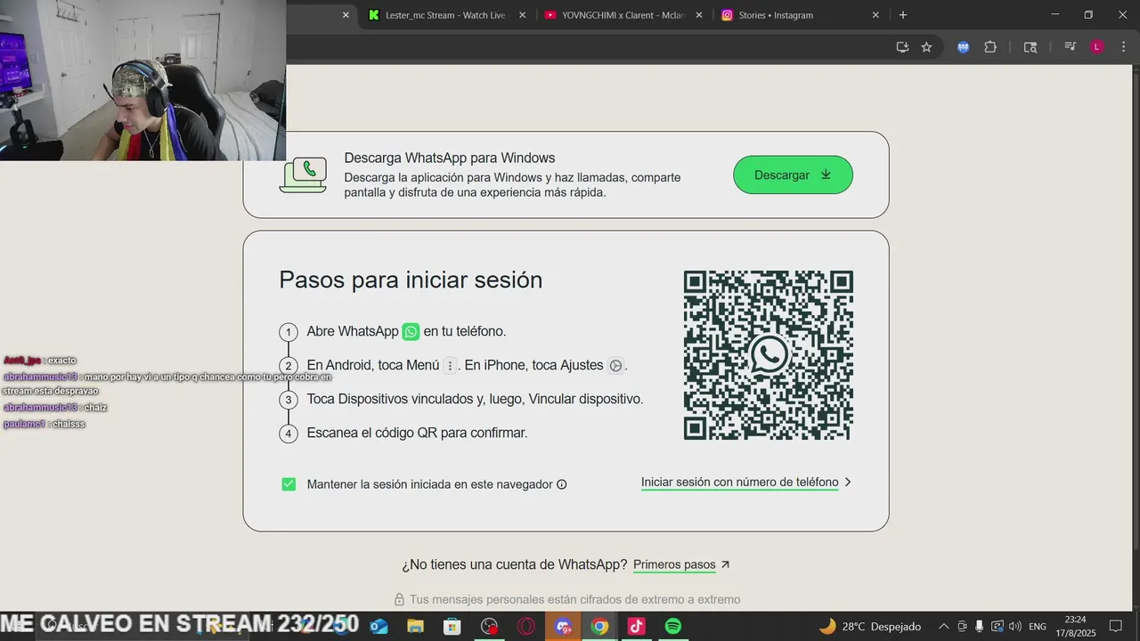This screenshot has height=641, width=1140.
Task: Click the info icon next to 'Mantener la sesión'
Action: tap(561, 484)
